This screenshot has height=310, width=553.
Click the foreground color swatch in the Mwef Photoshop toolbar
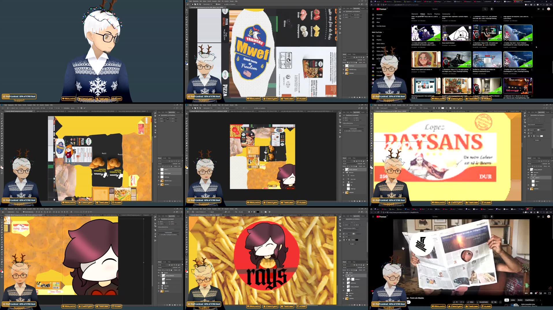pos(186,63)
